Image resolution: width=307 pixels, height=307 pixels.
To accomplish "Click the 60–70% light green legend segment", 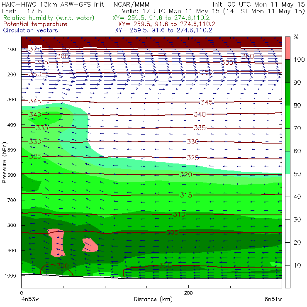I will pyautogui.click(x=288, y=139).
